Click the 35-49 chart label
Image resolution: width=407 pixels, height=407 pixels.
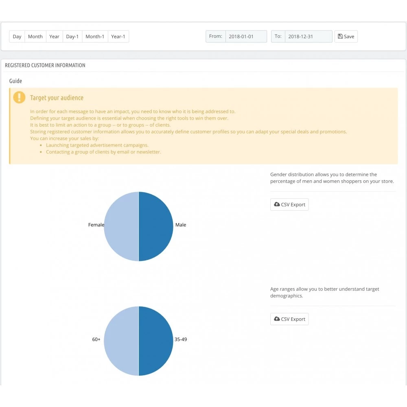point(181,339)
